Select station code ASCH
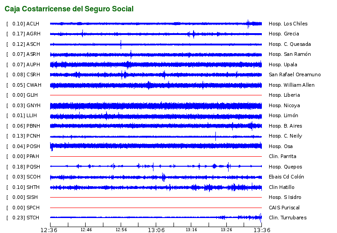This screenshot has height=233, width=337. tap(33, 45)
